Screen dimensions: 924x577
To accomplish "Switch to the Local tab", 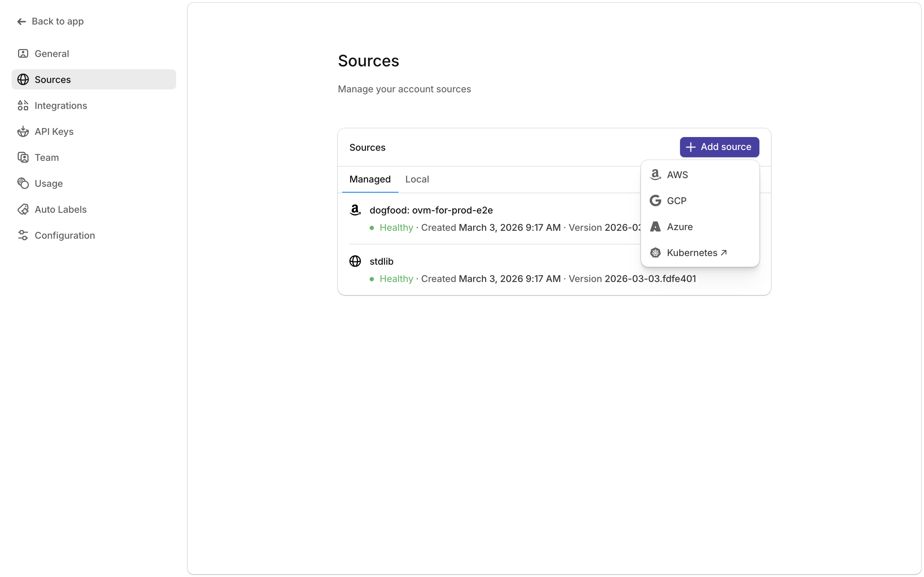I will [417, 179].
